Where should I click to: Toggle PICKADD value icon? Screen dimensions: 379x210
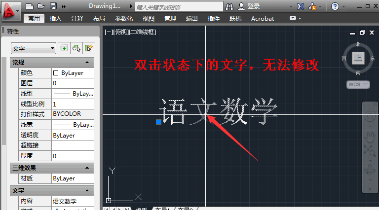pos(64,48)
